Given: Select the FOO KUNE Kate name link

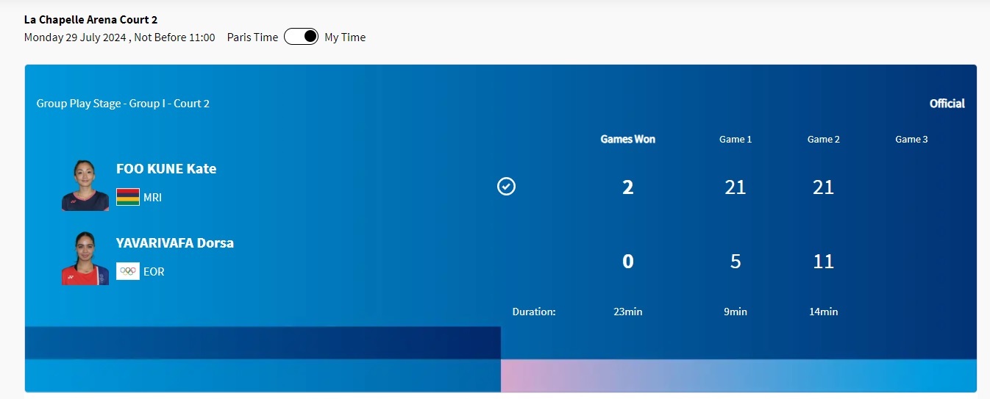Looking at the screenshot, I should click(166, 168).
